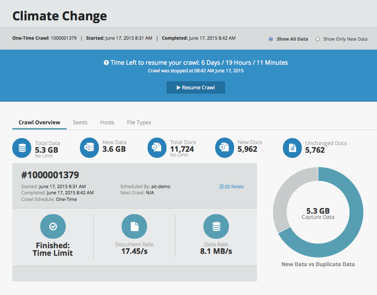
Task: Select the Crawl Overview tab
Action: coord(39,122)
